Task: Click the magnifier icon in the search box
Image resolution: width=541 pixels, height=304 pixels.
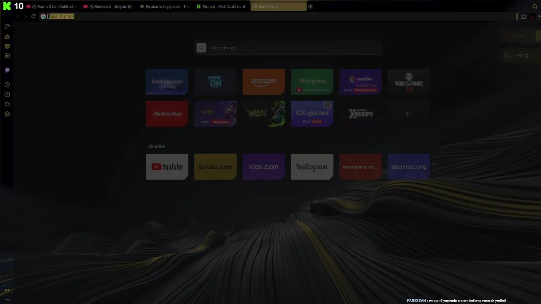Action: click(x=201, y=48)
